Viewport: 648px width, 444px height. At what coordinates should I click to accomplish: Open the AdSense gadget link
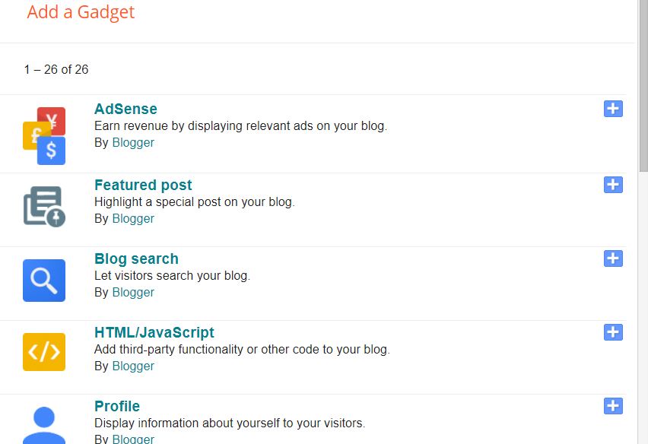125,109
